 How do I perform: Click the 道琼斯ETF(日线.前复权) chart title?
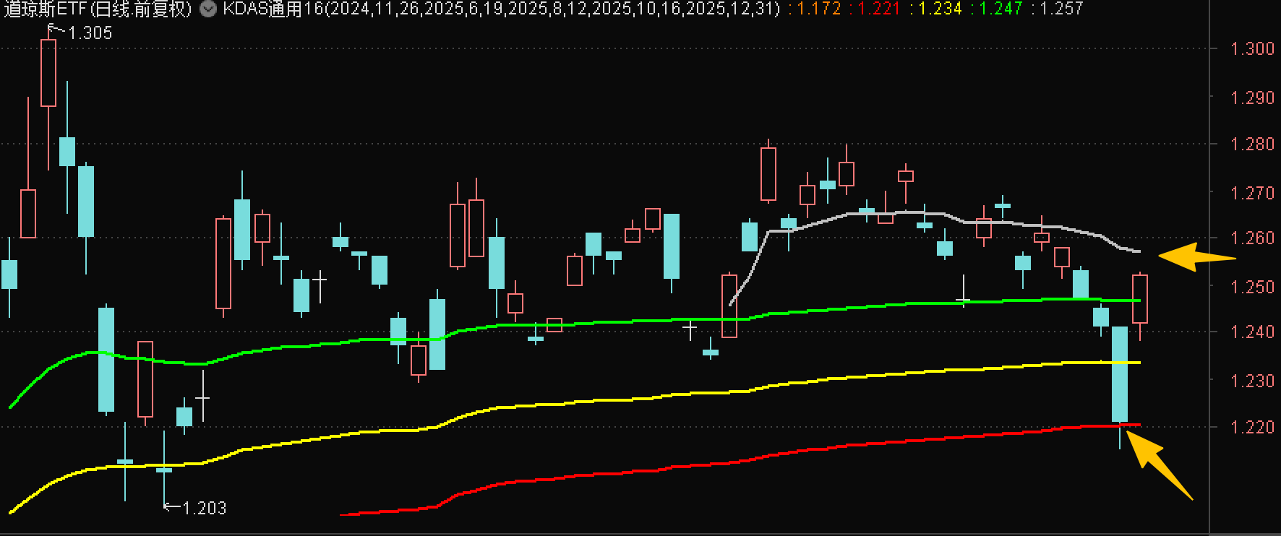(99, 9)
